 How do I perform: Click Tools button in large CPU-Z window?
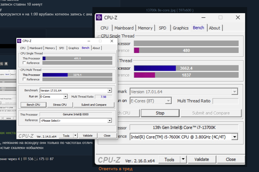point(169,159)
